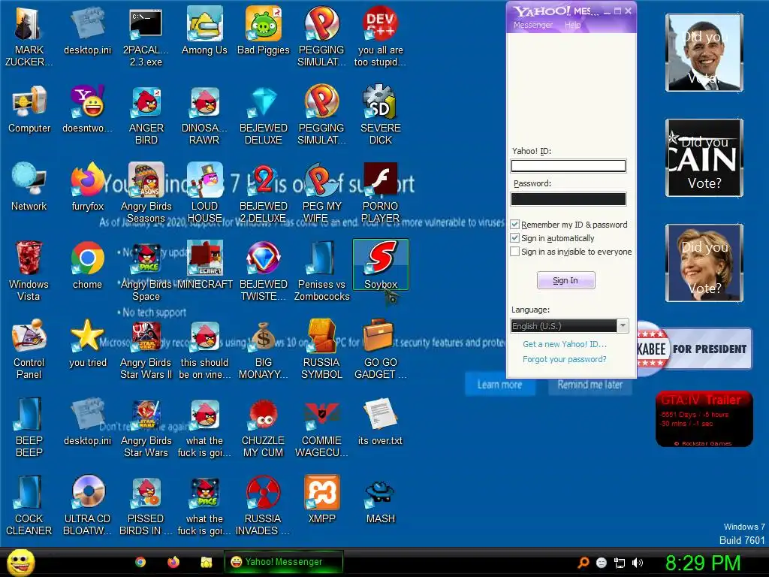Select the Network desktop icon

click(x=29, y=187)
